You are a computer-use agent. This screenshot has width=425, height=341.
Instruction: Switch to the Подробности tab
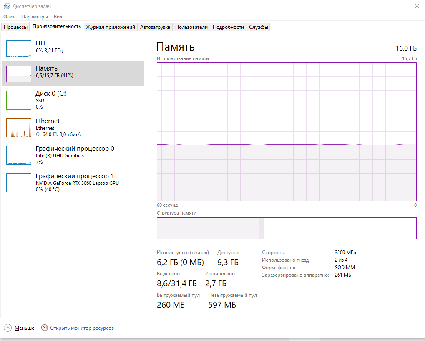click(x=228, y=27)
